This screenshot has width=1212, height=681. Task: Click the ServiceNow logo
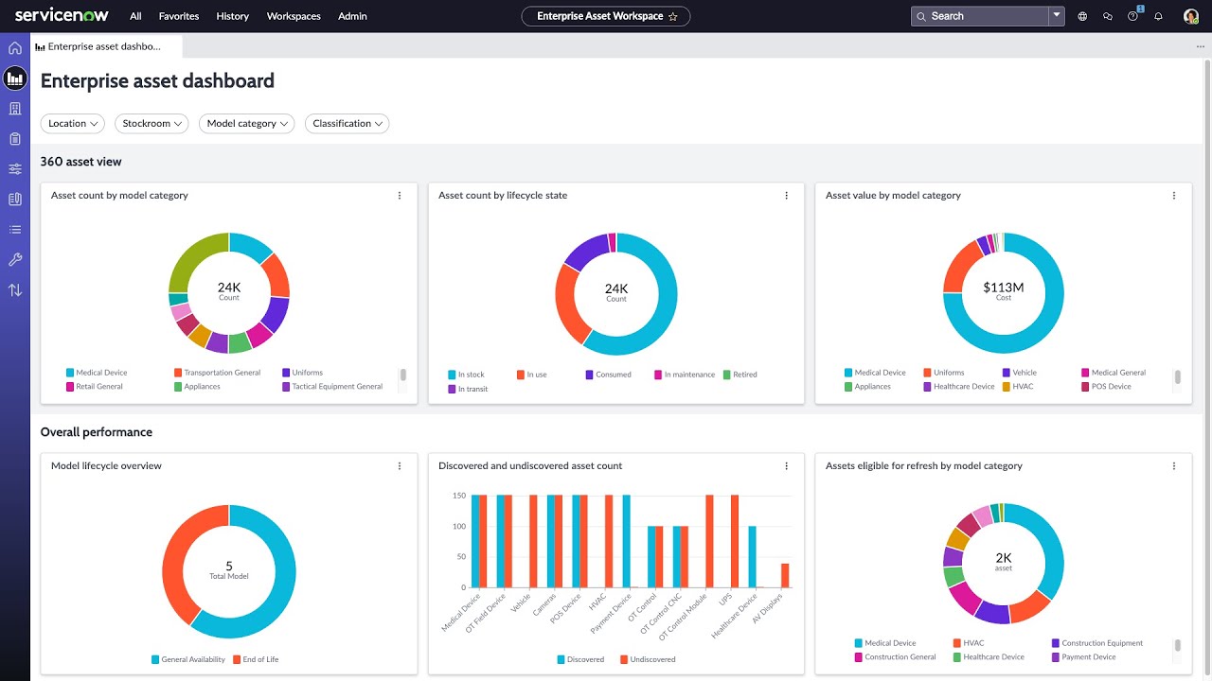point(62,16)
